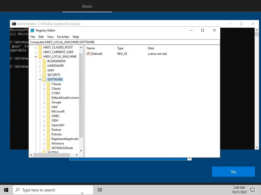Image resolution: width=261 pixels, height=195 pixels.
Task: Expand the HARDWARE key
Action: coord(40,66)
